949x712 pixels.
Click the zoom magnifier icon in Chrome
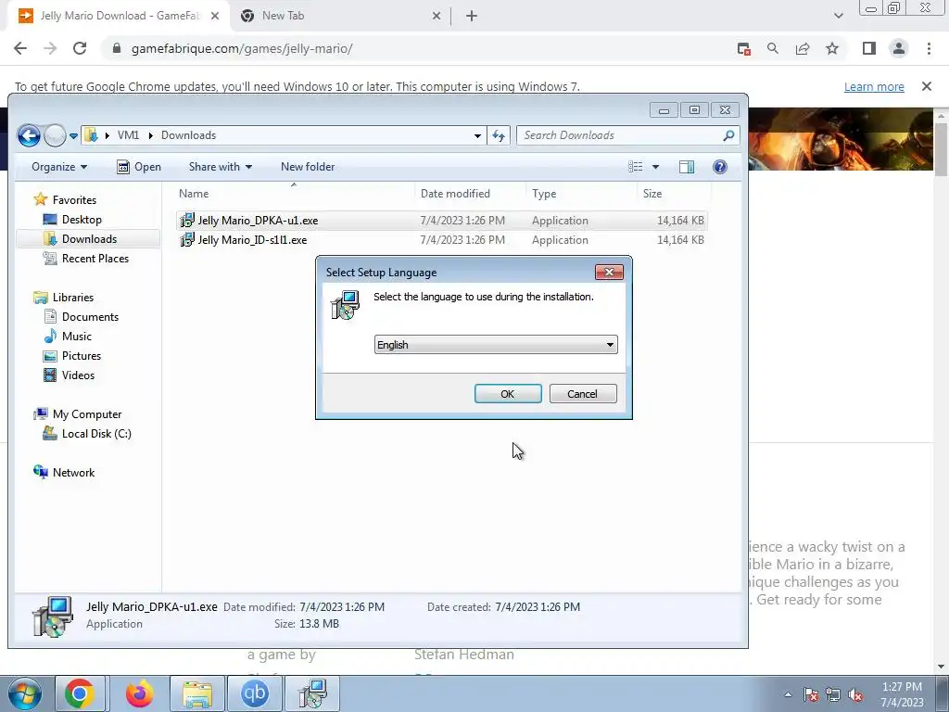[x=773, y=48]
